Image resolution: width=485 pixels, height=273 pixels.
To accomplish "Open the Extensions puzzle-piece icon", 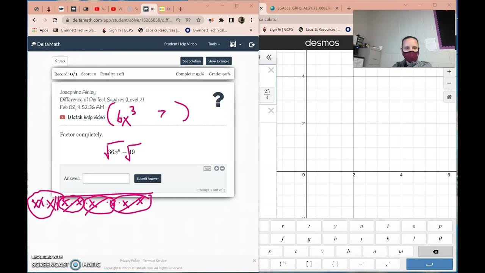I will tap(221, 20).
